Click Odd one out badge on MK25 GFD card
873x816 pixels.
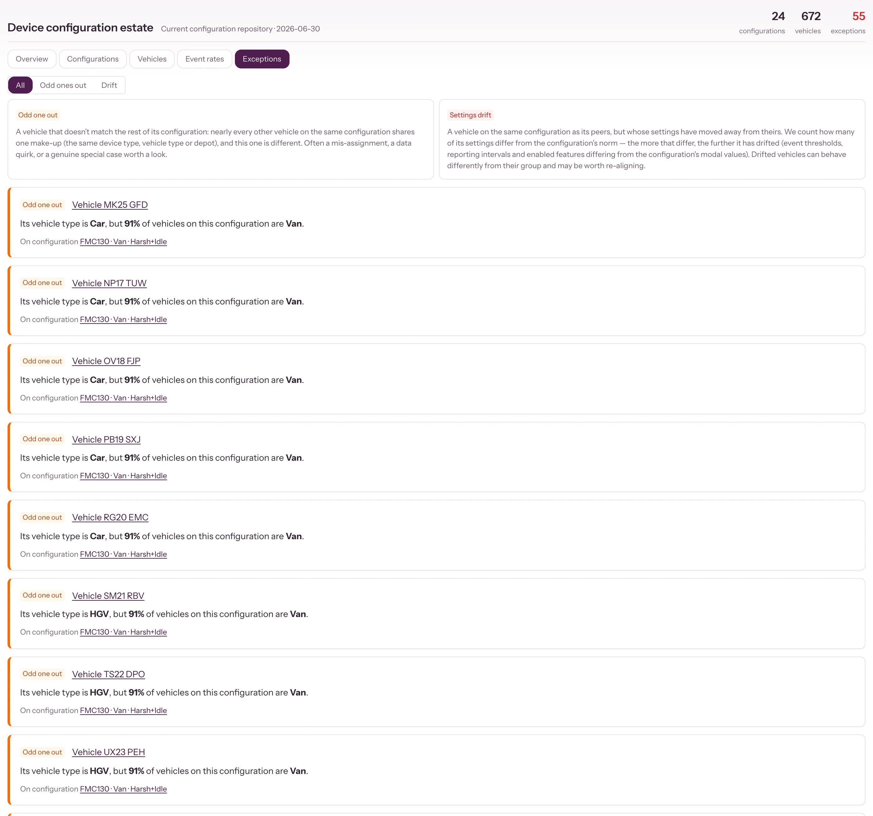[42, 205]
